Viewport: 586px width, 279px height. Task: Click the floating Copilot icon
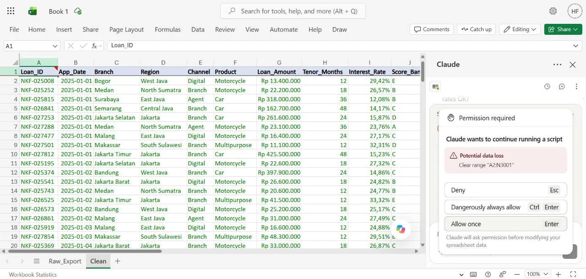pos(401,229)
